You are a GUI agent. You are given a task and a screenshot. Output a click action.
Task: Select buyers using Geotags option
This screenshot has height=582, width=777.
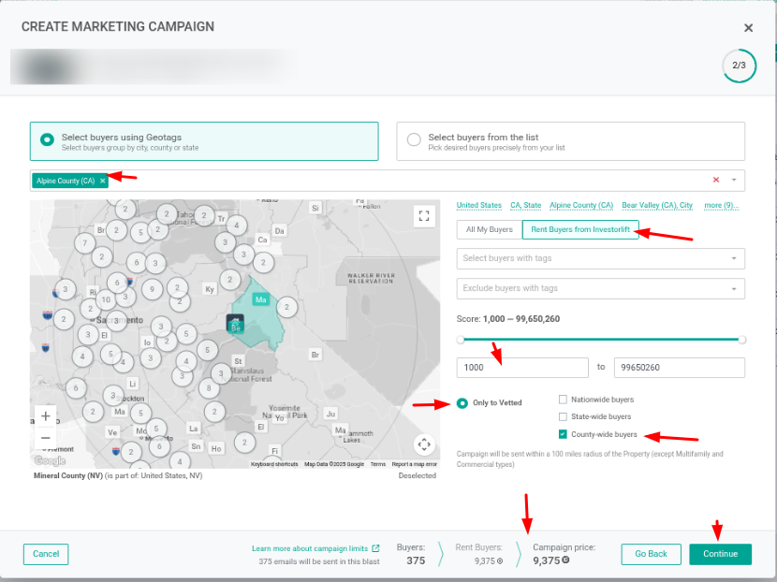[x=204, y=141]
